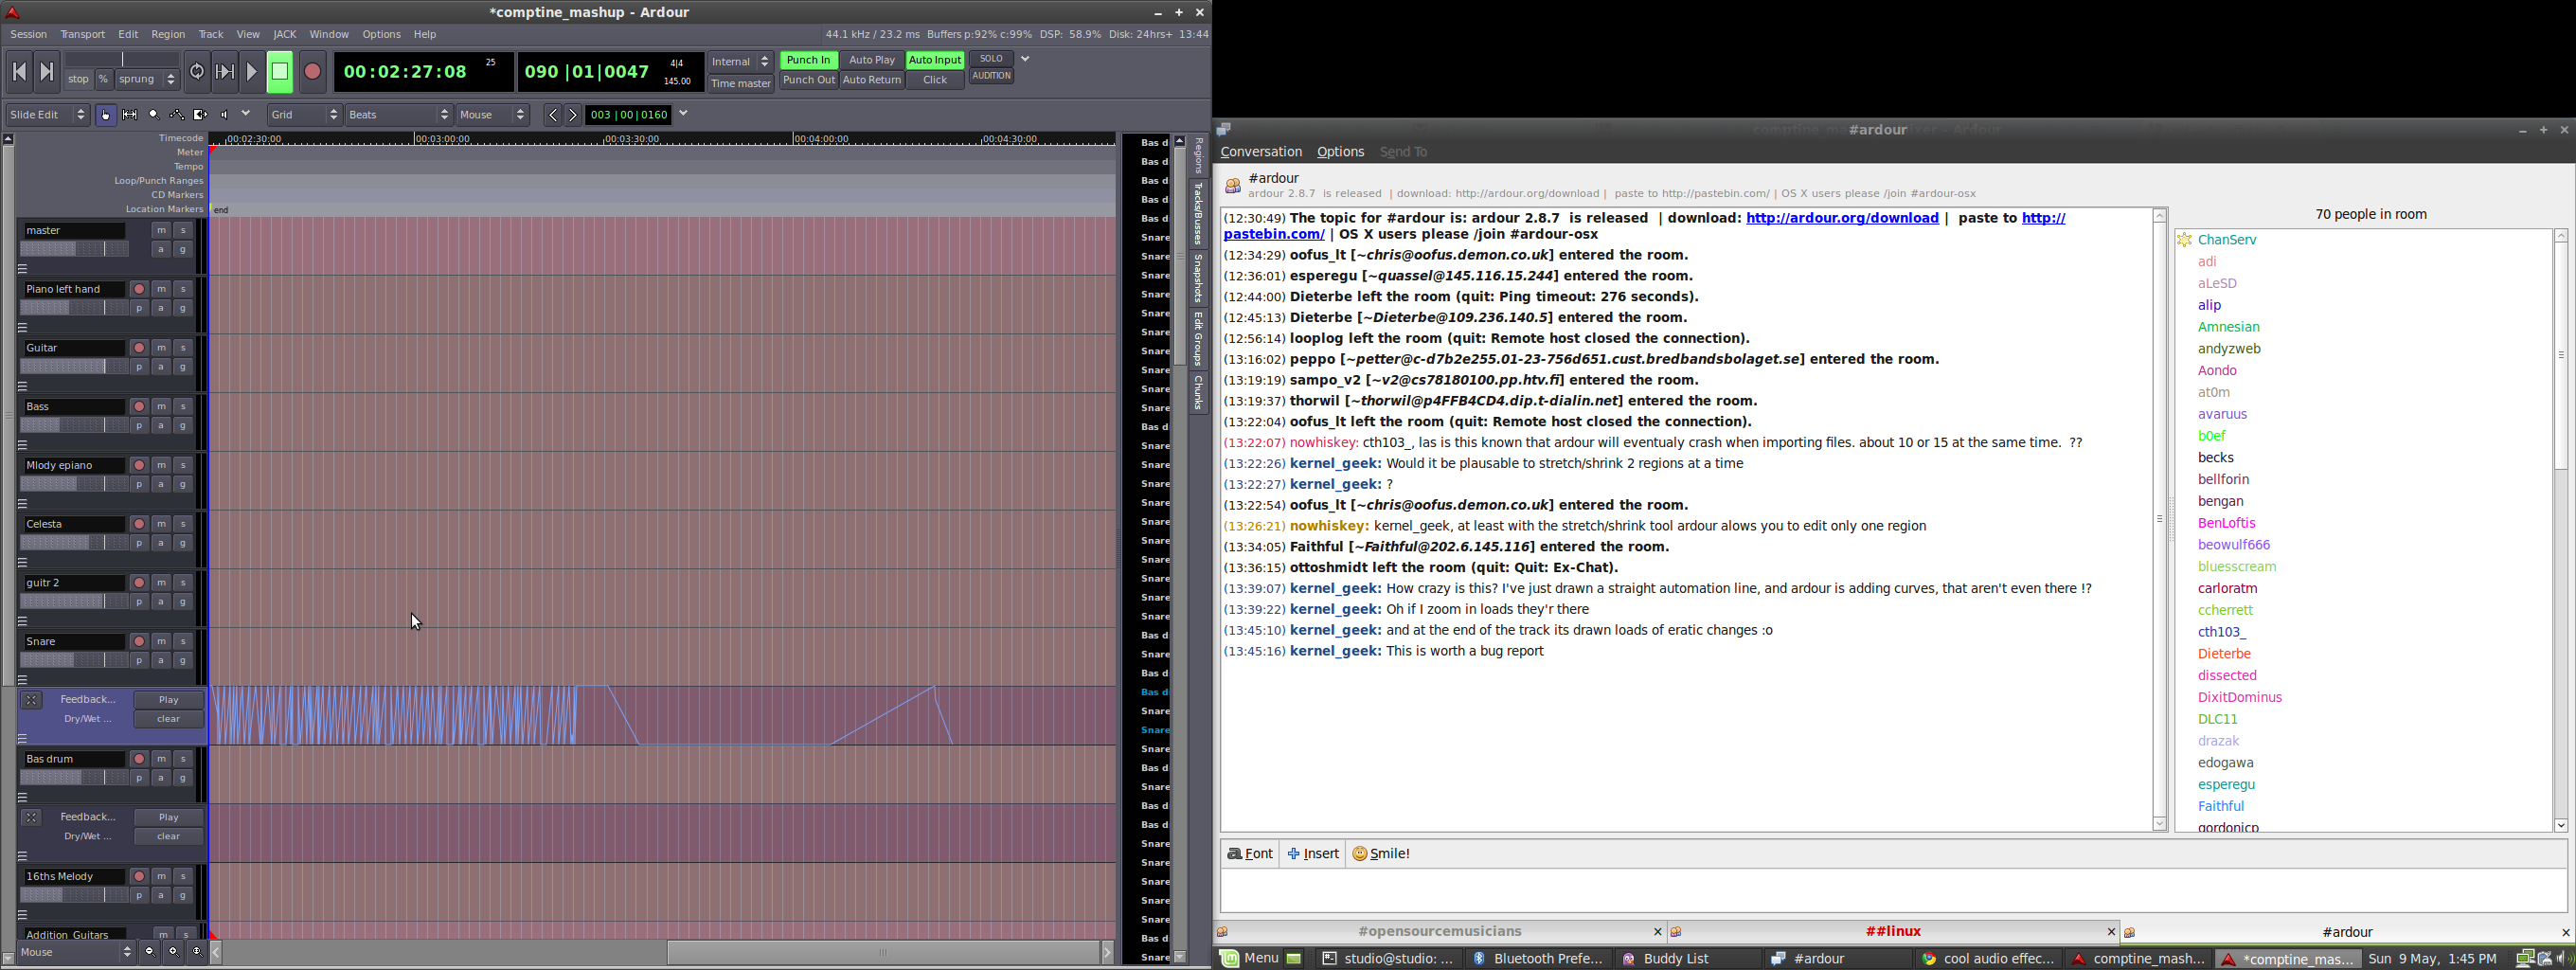Open the ardour.org/download link
2576x970 pixels.
1842,218
